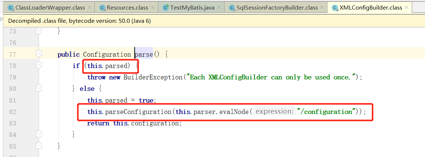
Task: Click the parse method name
Action: 144,54
